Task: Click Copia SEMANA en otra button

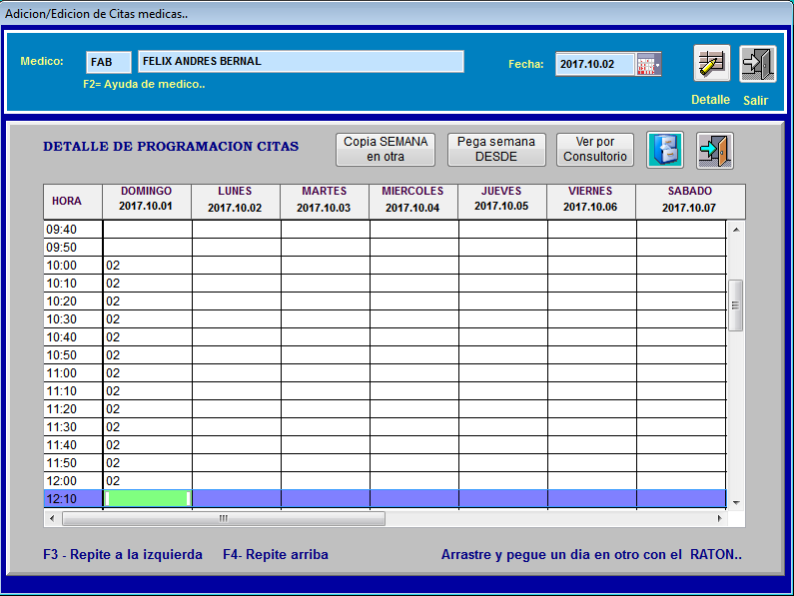Action: pyautogui.click(x=386, y=150)
